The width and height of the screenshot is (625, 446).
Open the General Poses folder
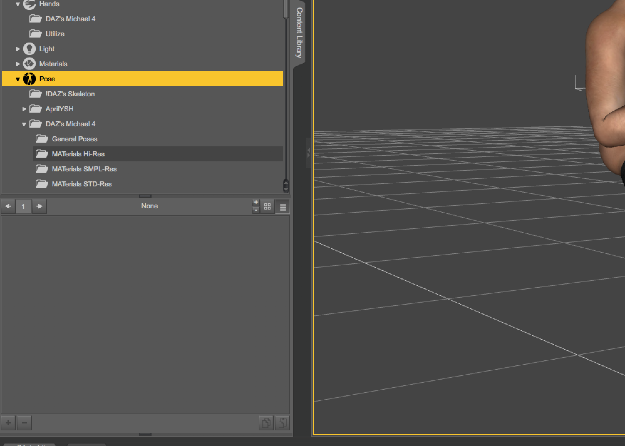(75, 139)
